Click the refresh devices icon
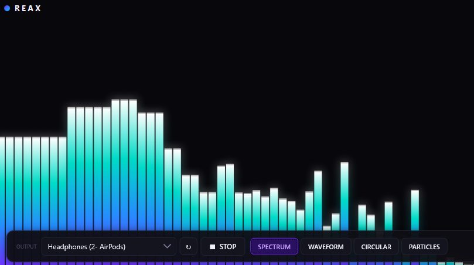The height and width of the screenshot is (265, 474). pos(188,247)
